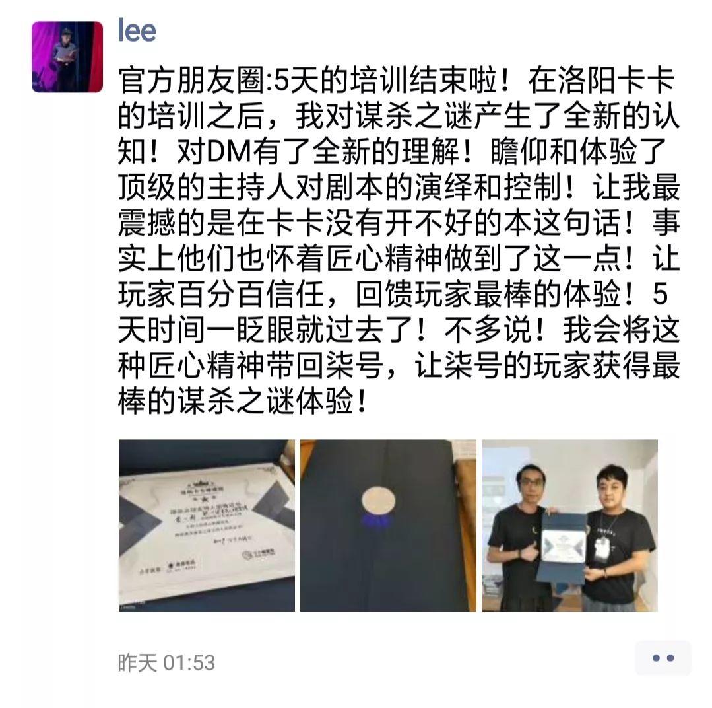
Task: Click the final line "棒的谋杀之谜体验！"
Action: point(242,401)
